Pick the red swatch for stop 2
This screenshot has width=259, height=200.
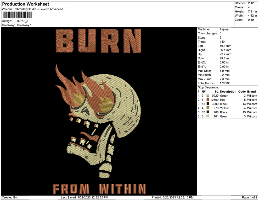(208, 99)
